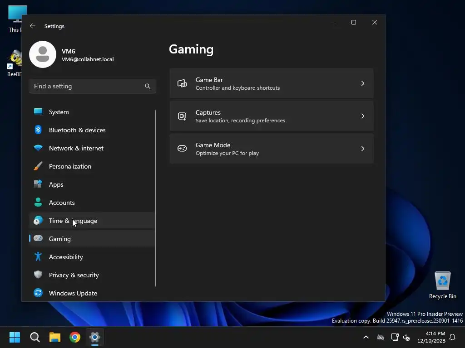The width and height of the screenshot is (465, 348).
Task: Select the Gaming label in the sidebar
Action: click(x=60, y=239)
